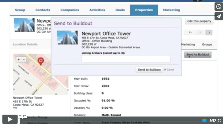Click the paper plane share icon

point(219,16)
